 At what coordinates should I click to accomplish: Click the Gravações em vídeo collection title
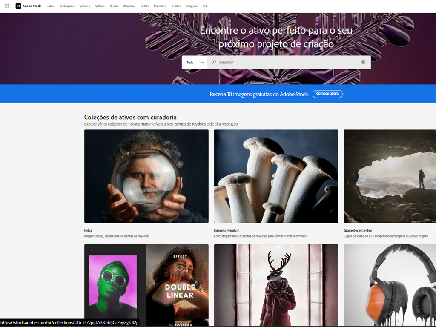coord(358,230)
